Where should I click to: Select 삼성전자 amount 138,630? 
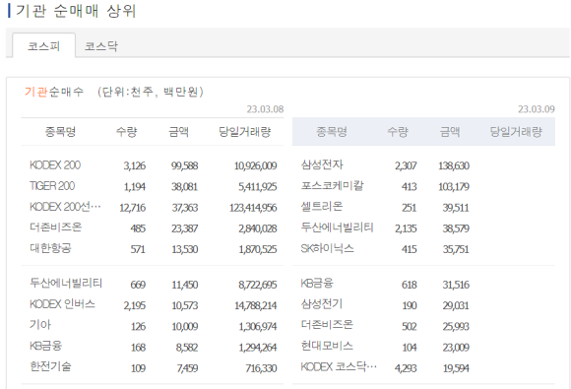[454, 165]
